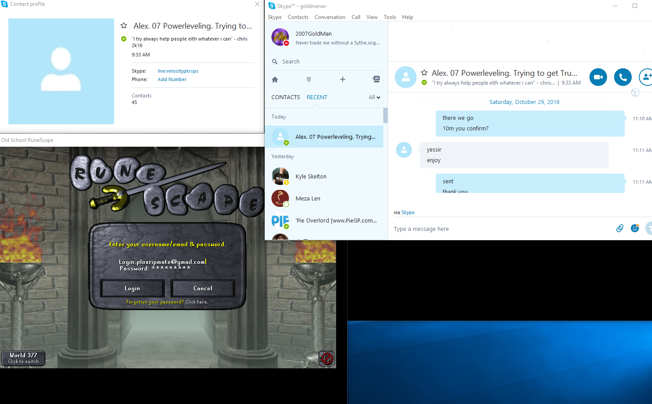This screenshot has height=404, width=652.
Task: Click the Saturday, October 29, 2016 date header
Action: point(524,102)
